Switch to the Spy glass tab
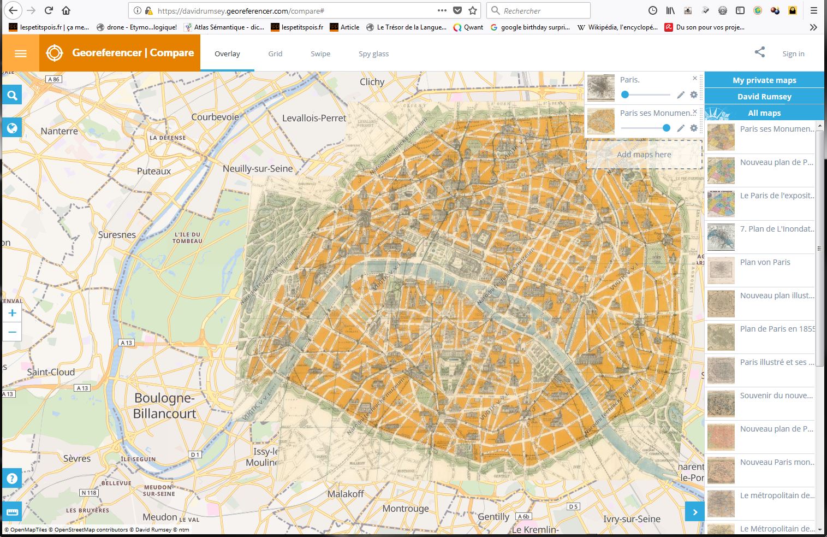The image size is (827, 537). (x=373, y=54)
